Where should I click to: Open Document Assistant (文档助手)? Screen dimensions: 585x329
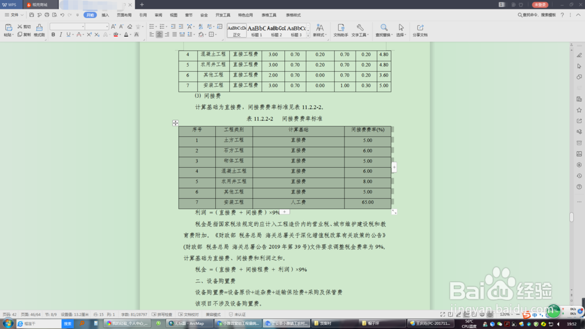pyautogui.click(x=340, y=30)
